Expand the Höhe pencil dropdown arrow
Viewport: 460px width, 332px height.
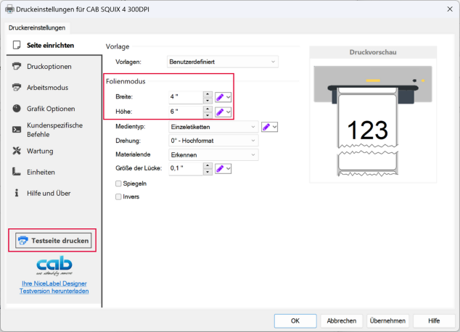click(x=229, y=112)
